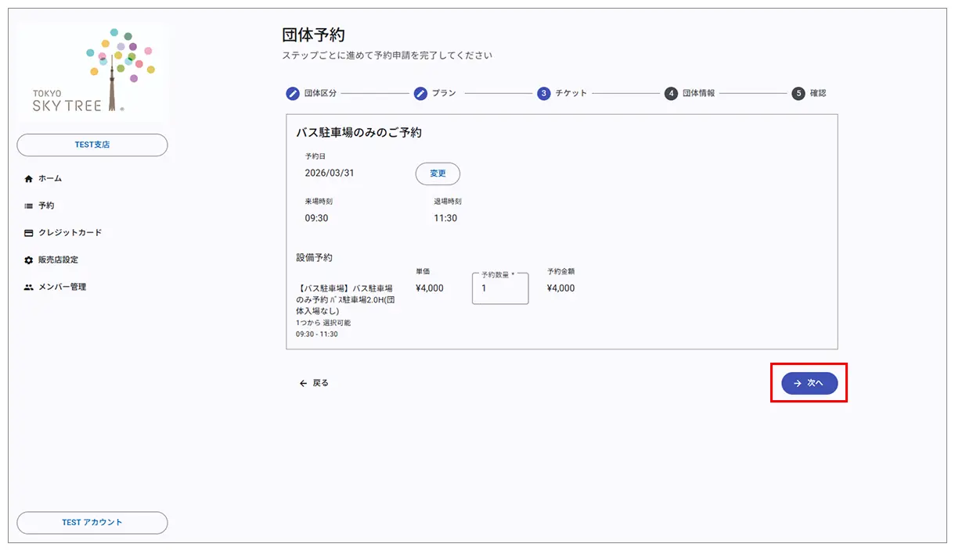955x551 pixels.
Task: Click the back arrow beside 戻る
Action: pyautogui.click(x=303, y=383)
